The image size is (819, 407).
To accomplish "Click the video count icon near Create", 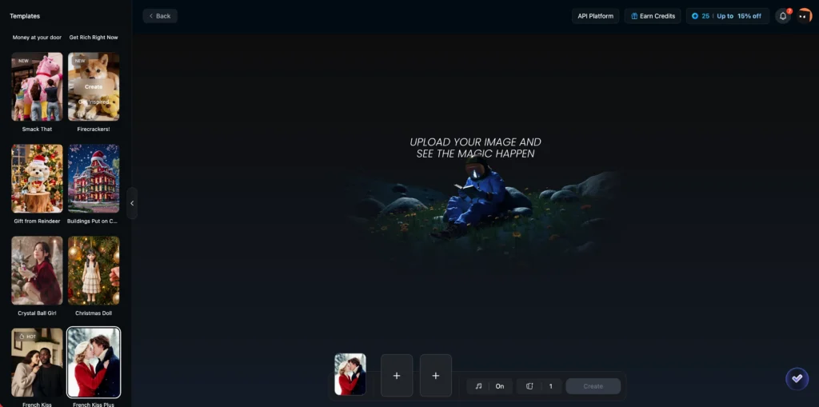I will (529, 386).
